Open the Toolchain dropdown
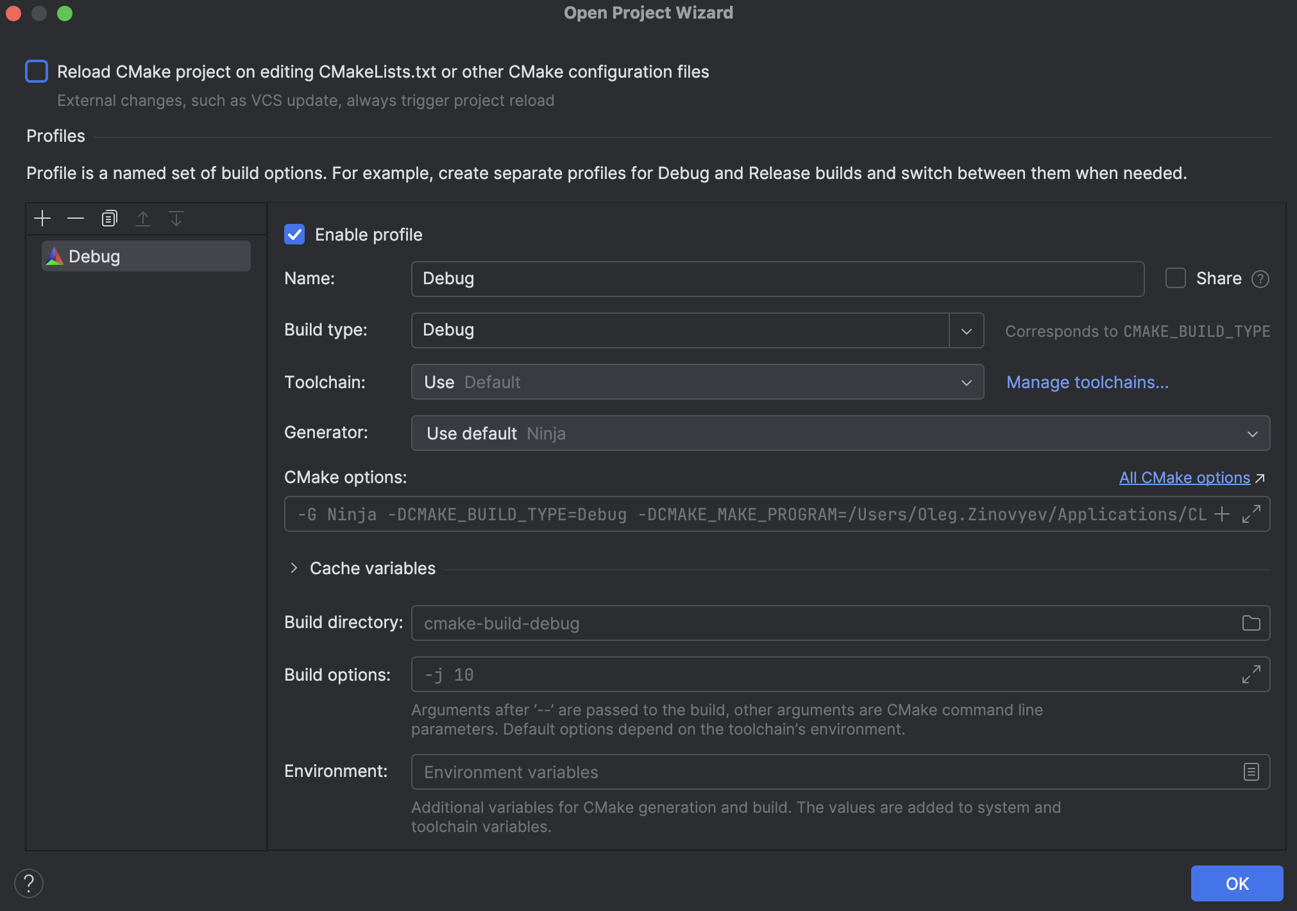 click(x=966, y=382)
